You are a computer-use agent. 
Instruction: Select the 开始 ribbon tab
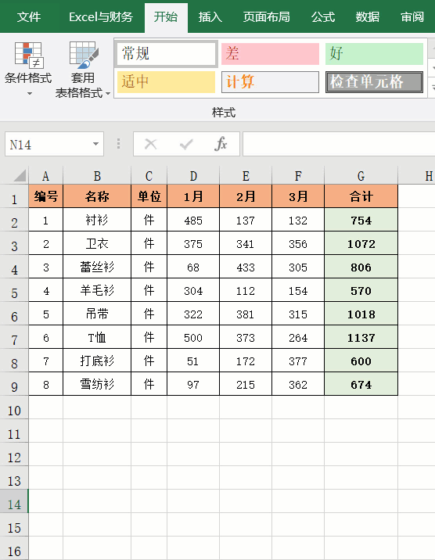click(166, 16)
